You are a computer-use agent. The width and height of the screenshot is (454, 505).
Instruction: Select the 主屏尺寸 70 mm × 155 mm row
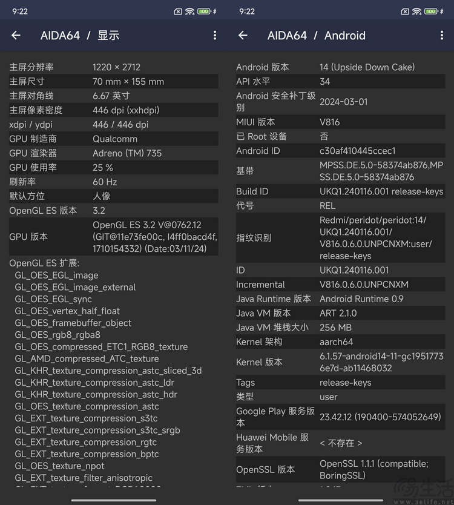114,82
